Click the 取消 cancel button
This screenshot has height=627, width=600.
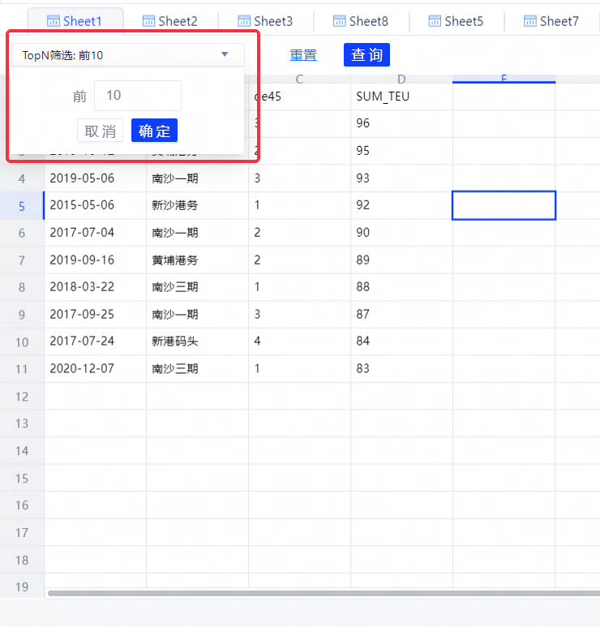tap(101, 131)
